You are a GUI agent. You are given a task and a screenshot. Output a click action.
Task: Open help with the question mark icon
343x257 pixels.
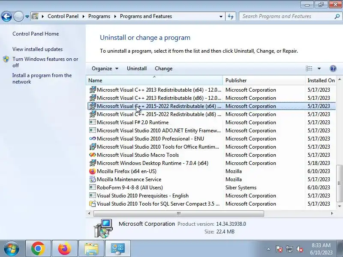(x=333, y=69)
